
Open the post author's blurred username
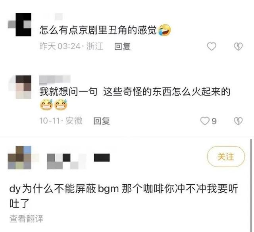click(78, 161)
